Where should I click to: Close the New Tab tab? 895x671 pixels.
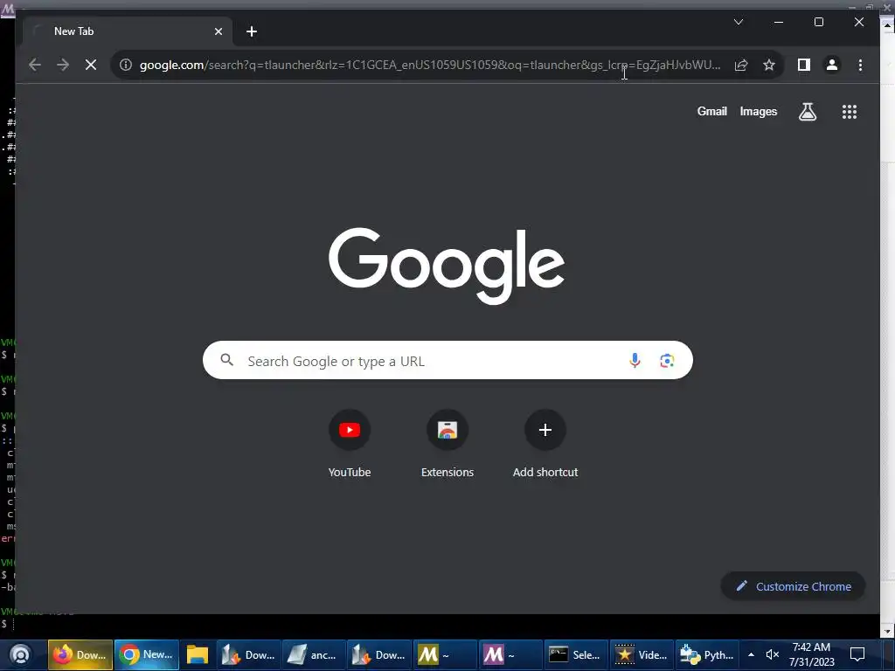click(218, 32)
